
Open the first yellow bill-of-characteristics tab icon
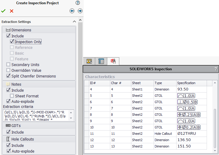tap(89, 61)
